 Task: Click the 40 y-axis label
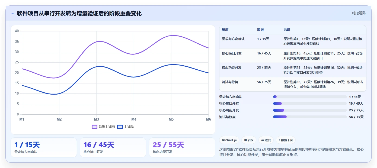(x=17, y=31)
